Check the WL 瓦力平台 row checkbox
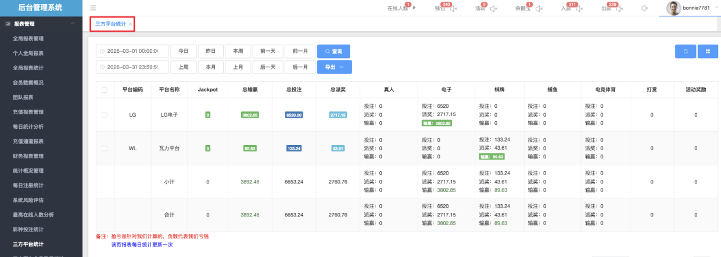Screen dimensions: 721x257 click(105, 149)
